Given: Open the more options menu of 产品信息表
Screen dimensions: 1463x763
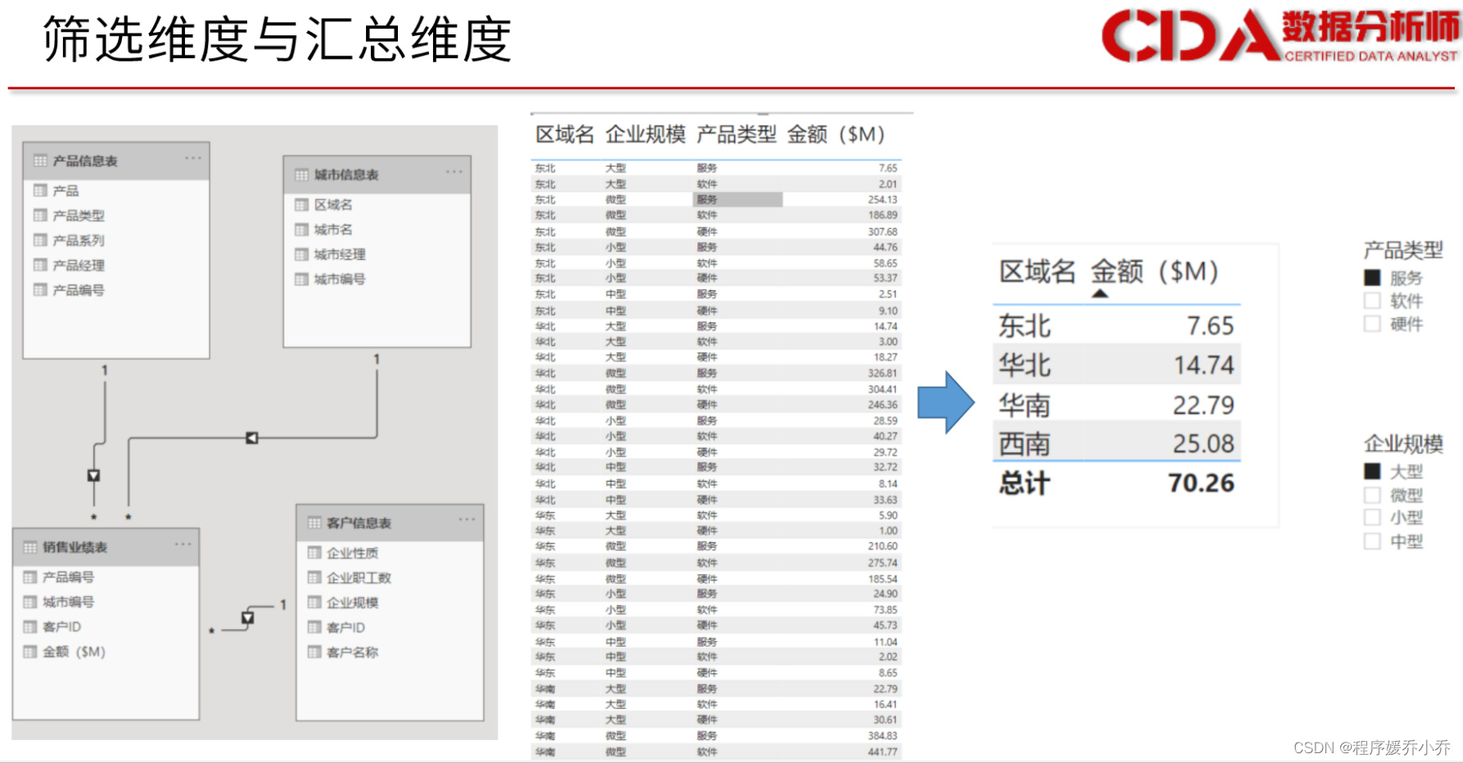Looking at the screenshot, I should click(192, 159).
